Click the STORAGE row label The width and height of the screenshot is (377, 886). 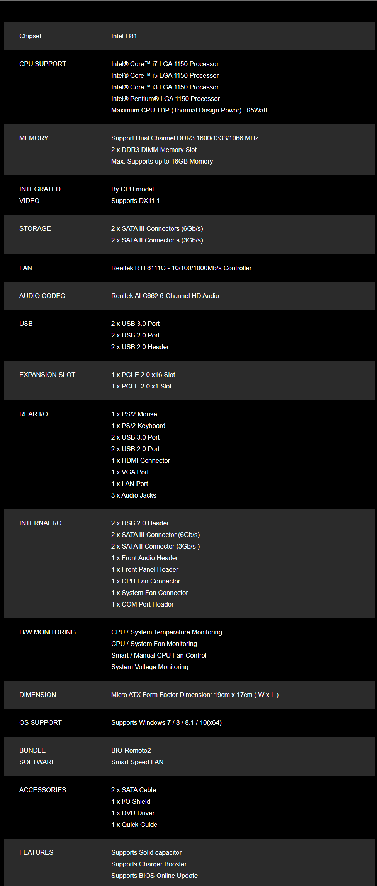(x=35, y=228)
